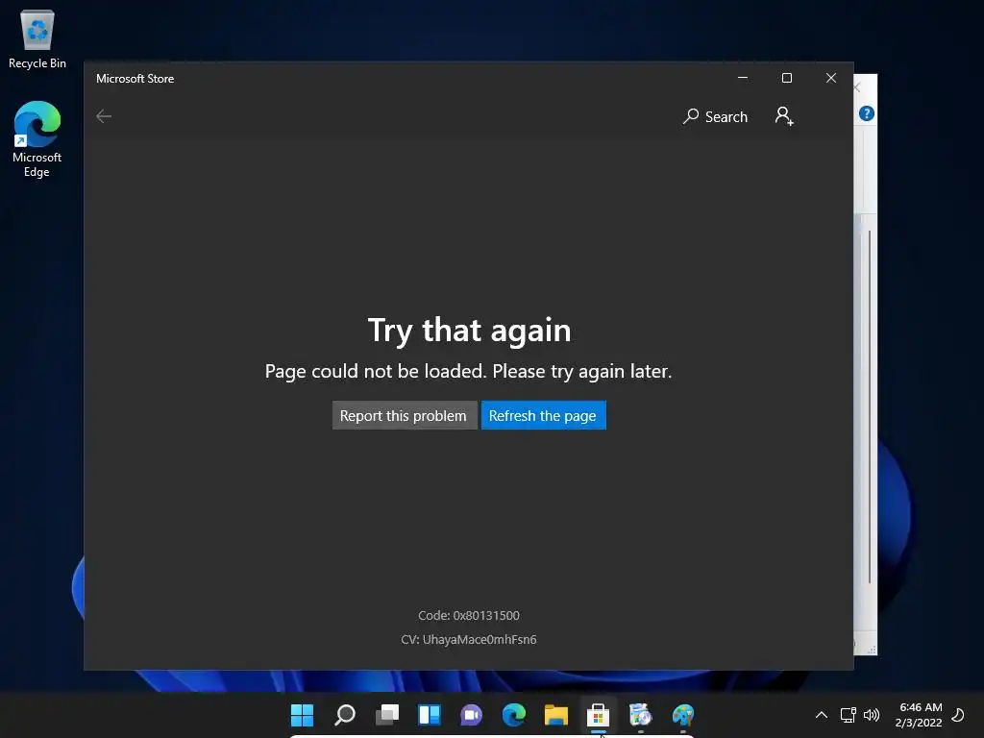984x738 pixels.
Task: Click the sign-in account icon
Action: click(x=784, y=116)
